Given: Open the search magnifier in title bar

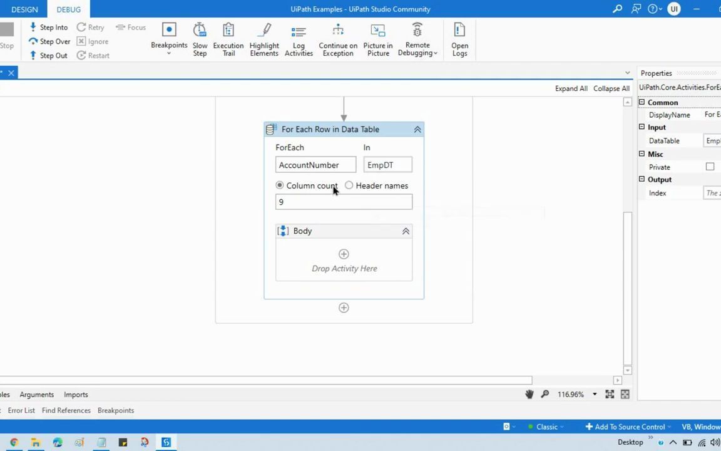Looking at the screenshot, I should point(617,9).
